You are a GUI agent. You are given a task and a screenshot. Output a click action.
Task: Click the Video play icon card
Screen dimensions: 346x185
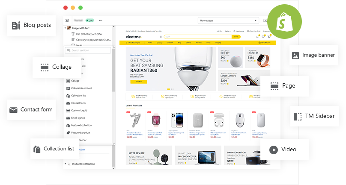273,150
